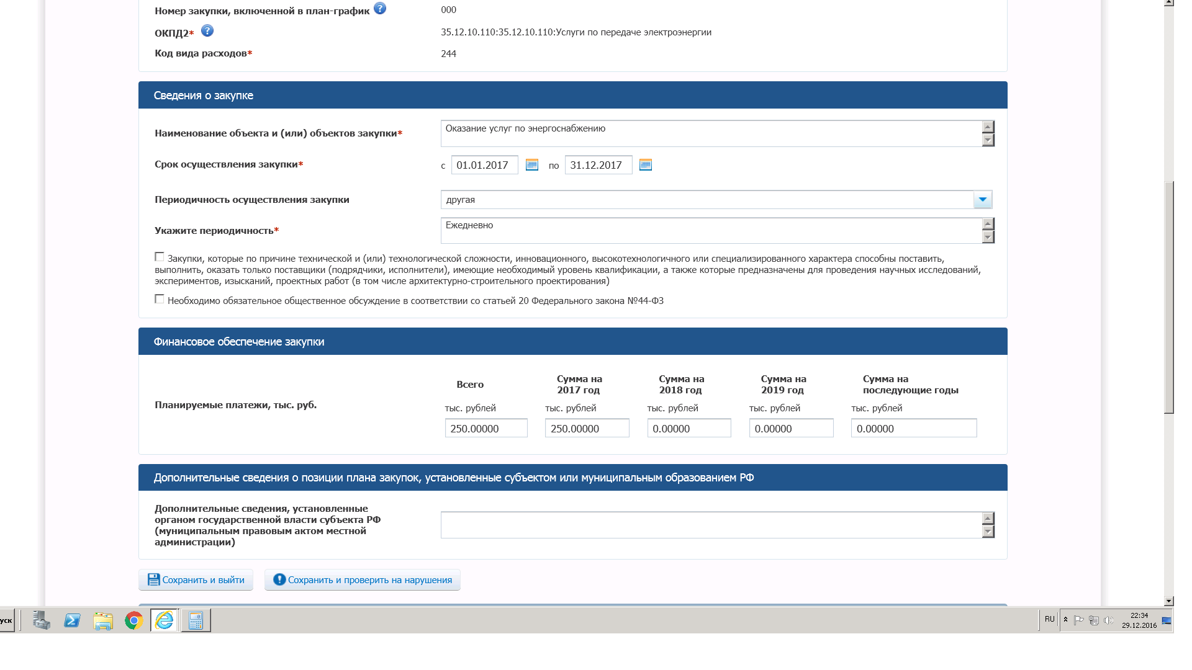Expand the Периодичность осуществления закупки dropdown
The image size is (1192, 670).
point(982,200)
